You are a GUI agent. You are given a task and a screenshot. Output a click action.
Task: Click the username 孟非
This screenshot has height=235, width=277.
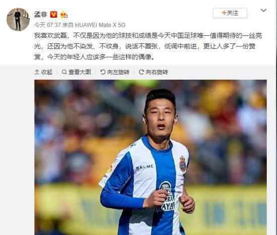pyautogui.click(x=40, y=15)
